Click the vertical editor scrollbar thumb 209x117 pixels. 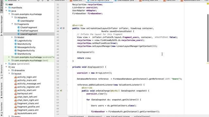click(208, 38)
